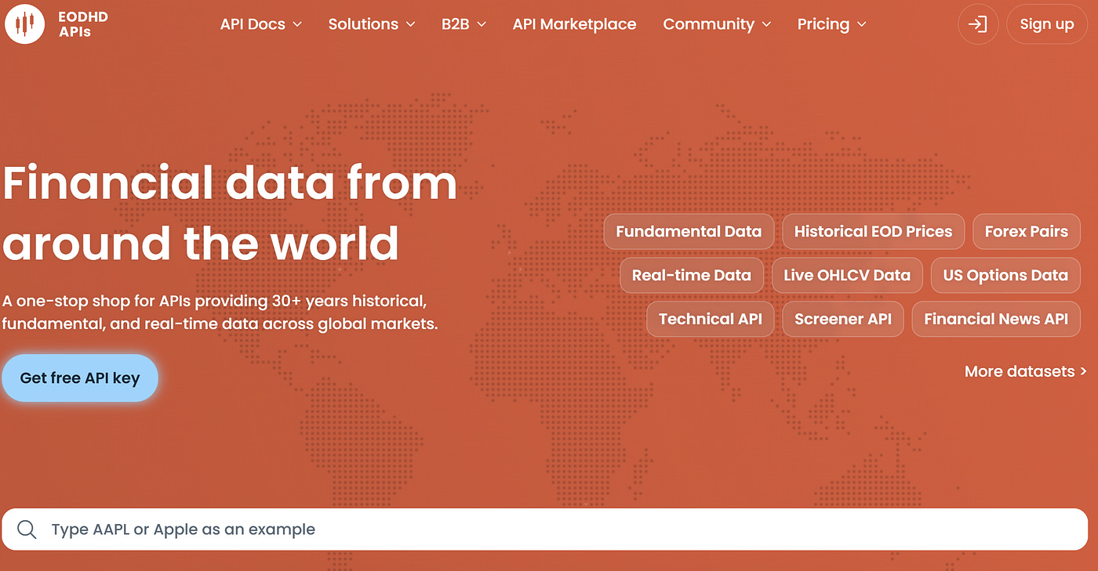This screenshot has width=1098, height=571.
Task: Select Live OHLCV Data
Action: (847, 275)
